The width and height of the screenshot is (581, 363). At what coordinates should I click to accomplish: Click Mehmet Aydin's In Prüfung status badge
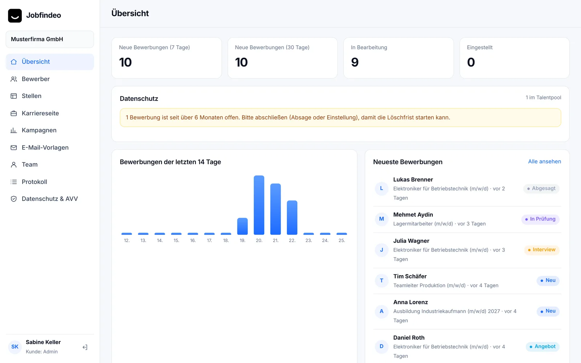coord(540,219)
